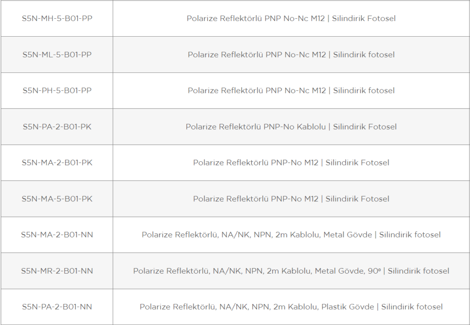
Task: Click the 2m Kablolu, Metal Gövde description without 90°
Action: 291,235
